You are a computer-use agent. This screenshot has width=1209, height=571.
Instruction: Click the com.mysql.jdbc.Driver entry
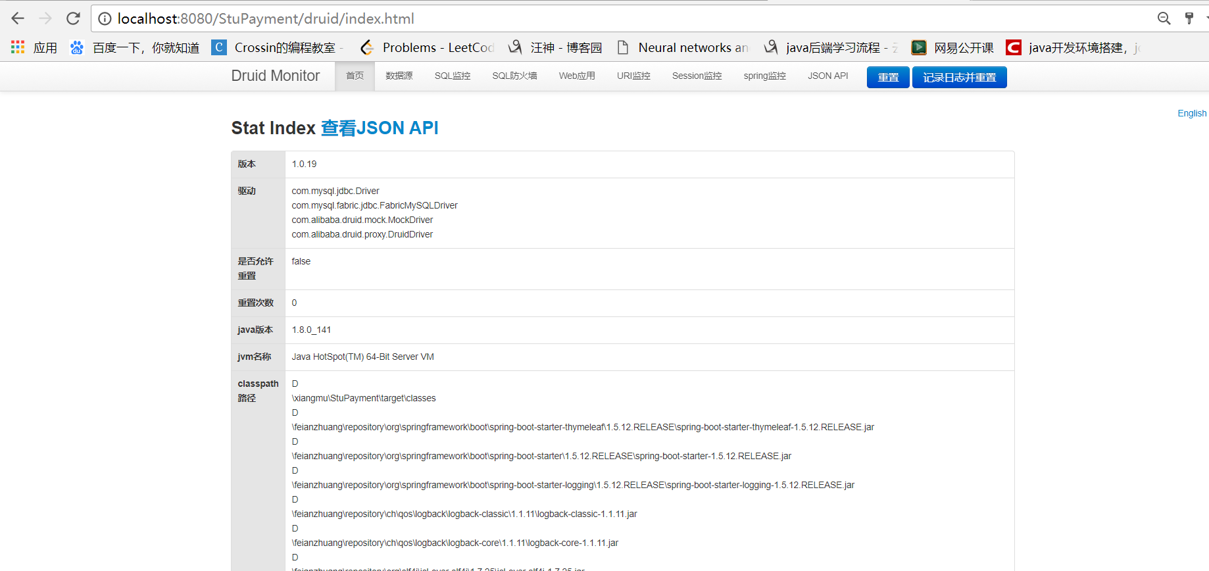coord(335,191)
